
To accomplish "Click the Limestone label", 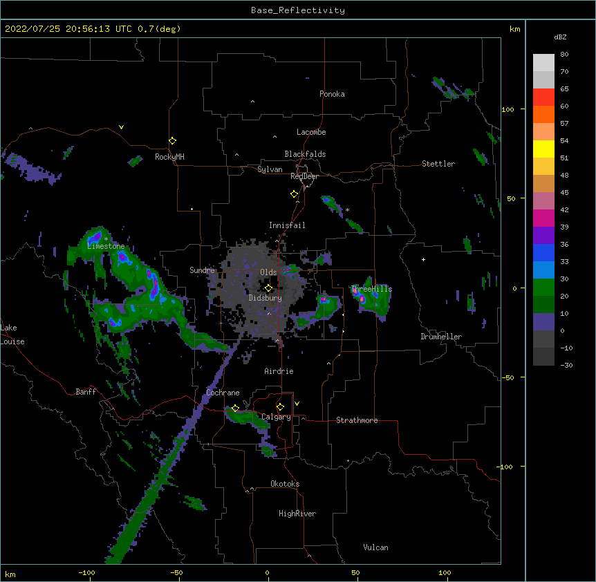I will click(x=106, y=246).
